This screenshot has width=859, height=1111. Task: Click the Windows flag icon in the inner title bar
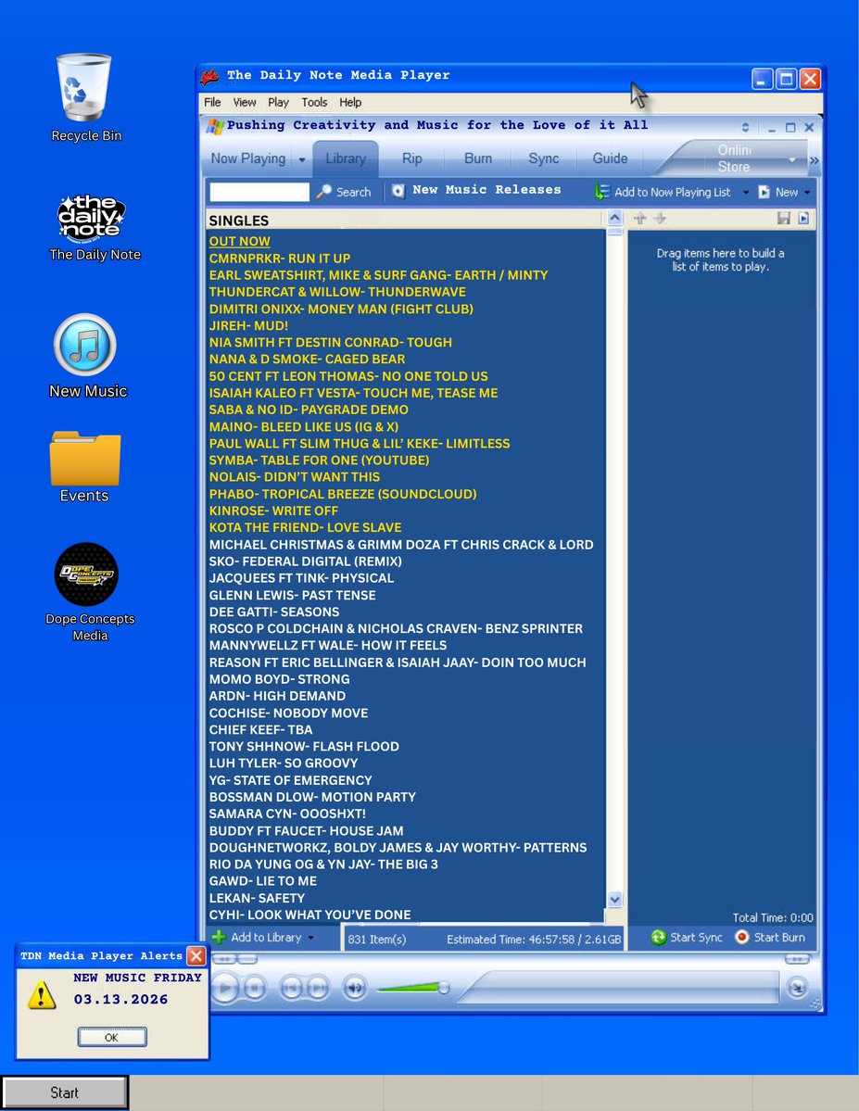point(215,126)
